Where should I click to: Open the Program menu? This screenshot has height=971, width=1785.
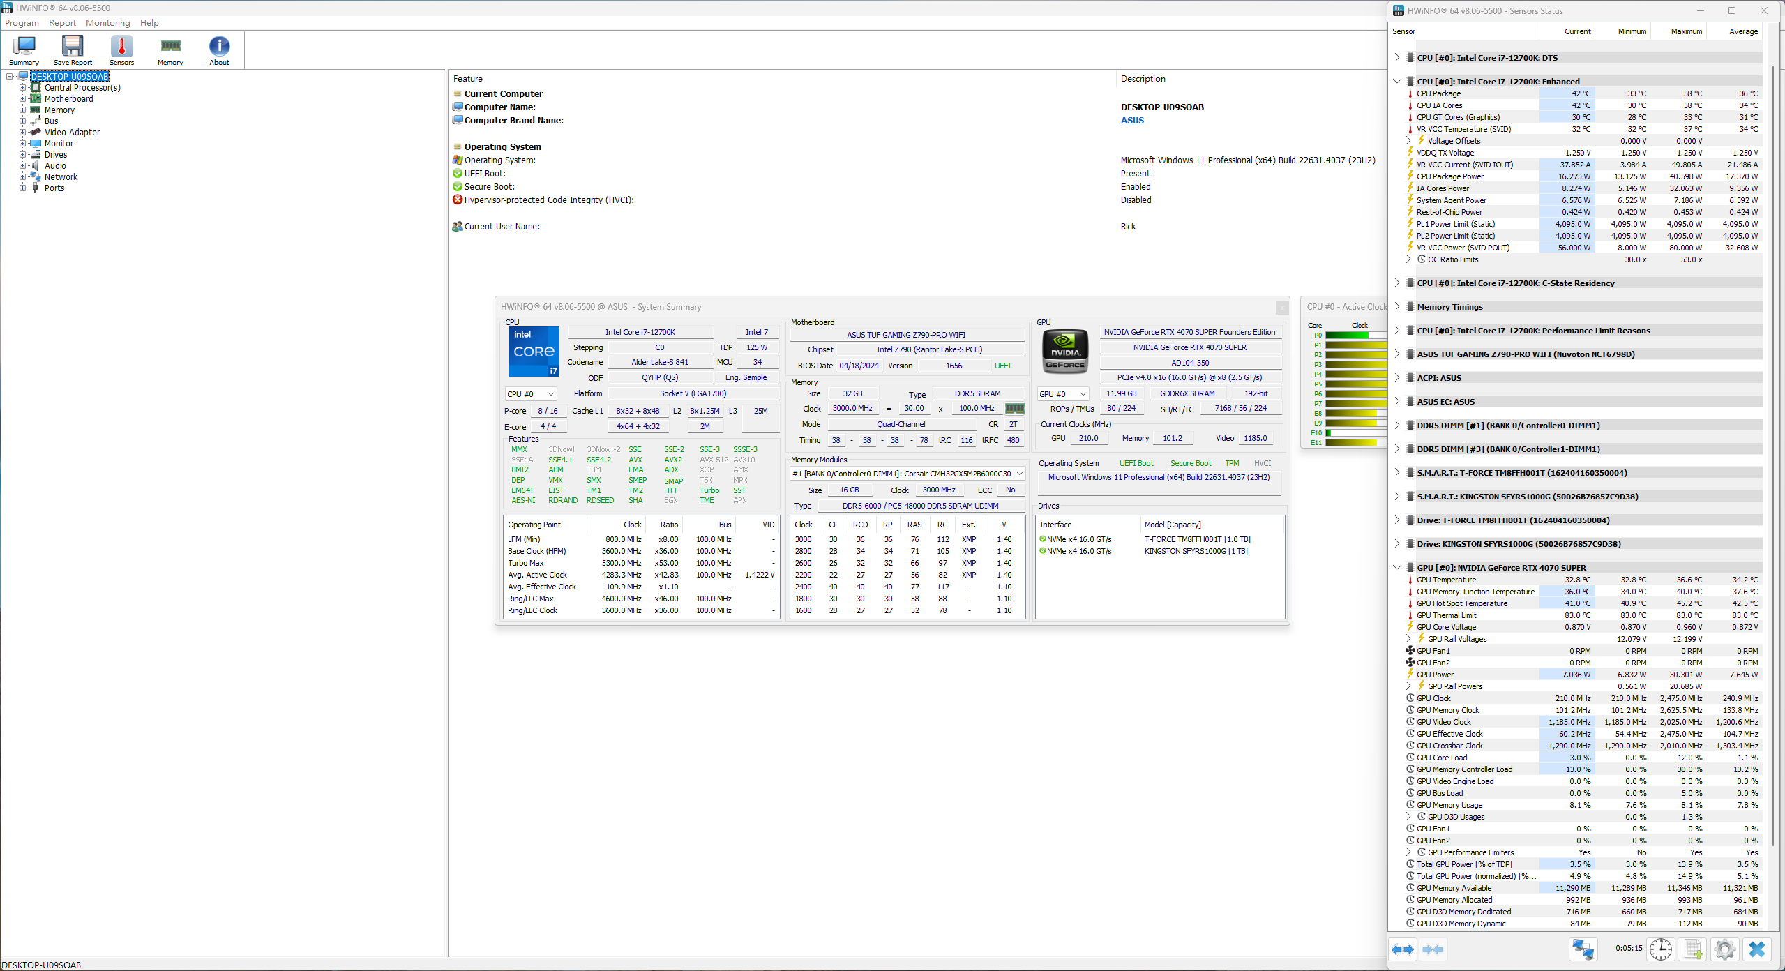(x=22, y=23)
